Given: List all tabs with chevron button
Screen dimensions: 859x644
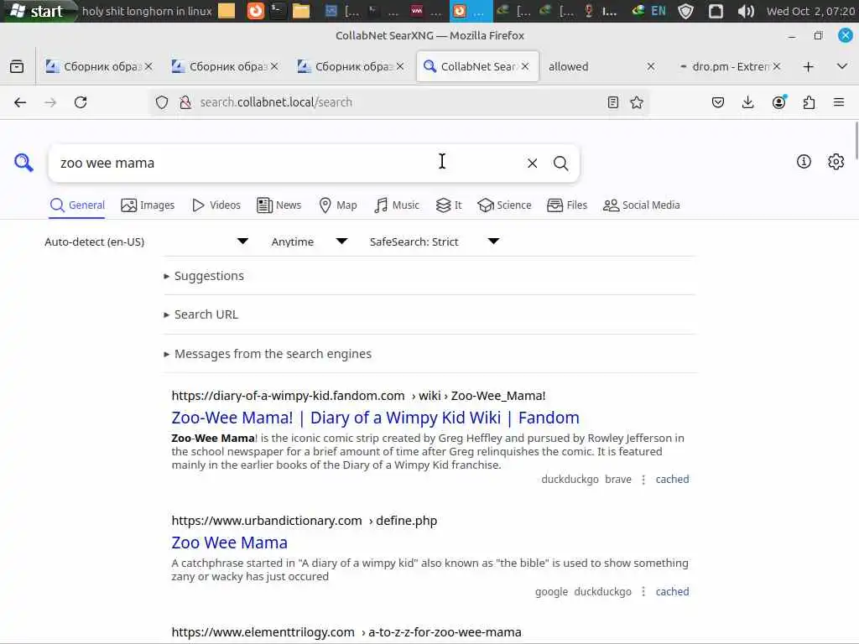Looking at the screenshot, I should [x=842, y=67].
